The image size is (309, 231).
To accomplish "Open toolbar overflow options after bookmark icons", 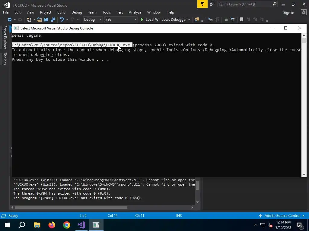I will [x=267, y=21].
